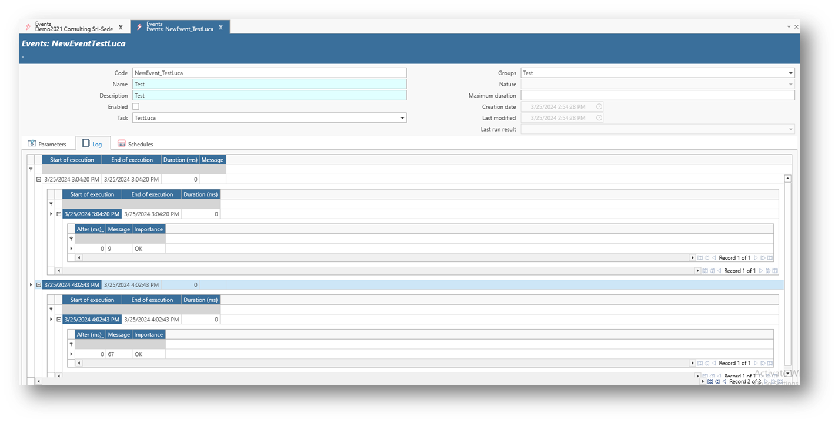Click the Maximum duration input field
This screenshot has width=838, height=423.
click(657, 96)
